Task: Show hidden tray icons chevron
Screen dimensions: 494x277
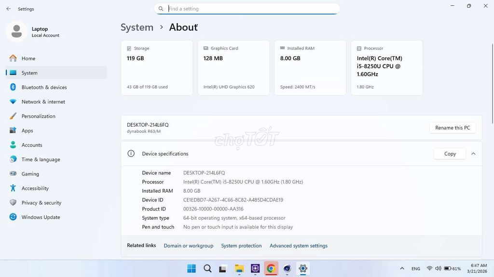Action: click(x=402, y=268)
